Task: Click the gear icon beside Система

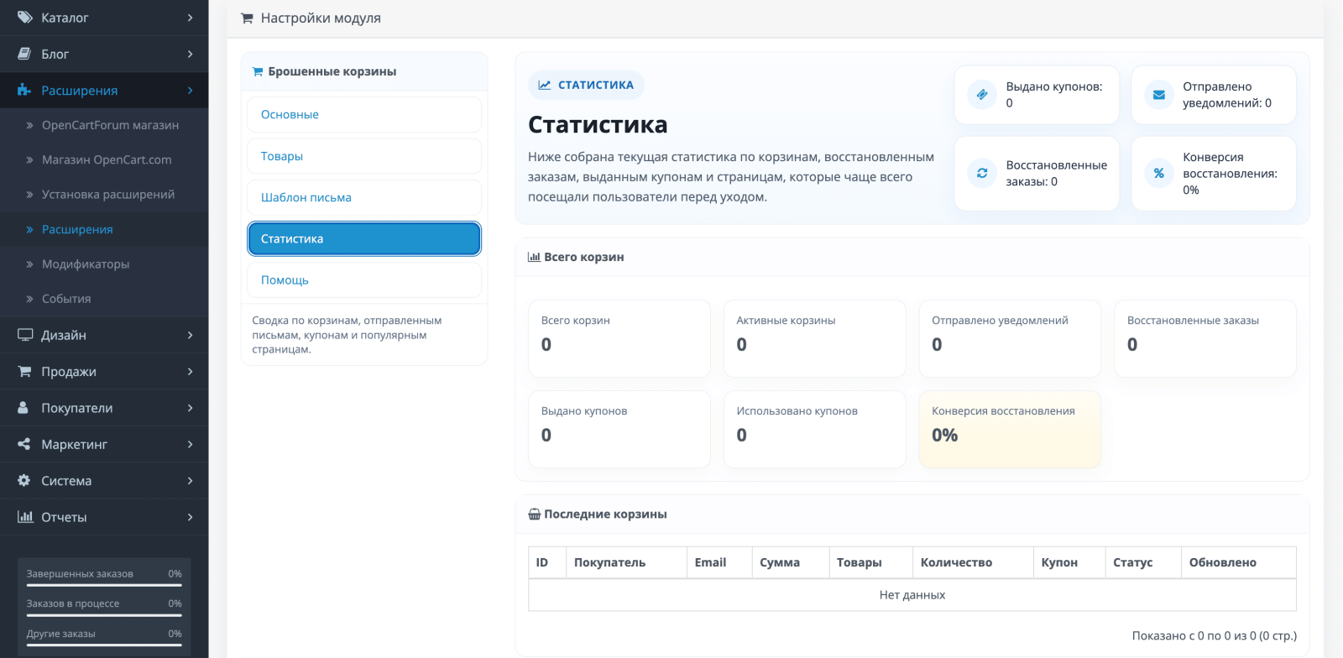Action: pos(24,480)
